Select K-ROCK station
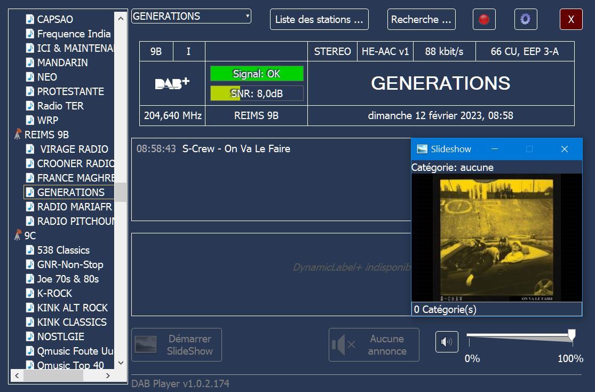This screenshot has height=392, width=595. click(54, 293)
